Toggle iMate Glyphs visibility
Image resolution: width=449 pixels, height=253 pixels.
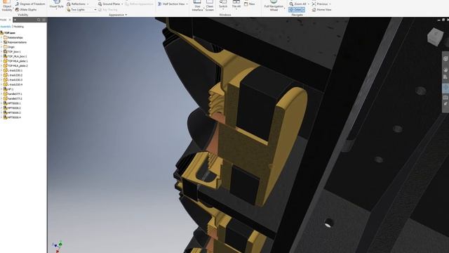click(x=26, y=9)
